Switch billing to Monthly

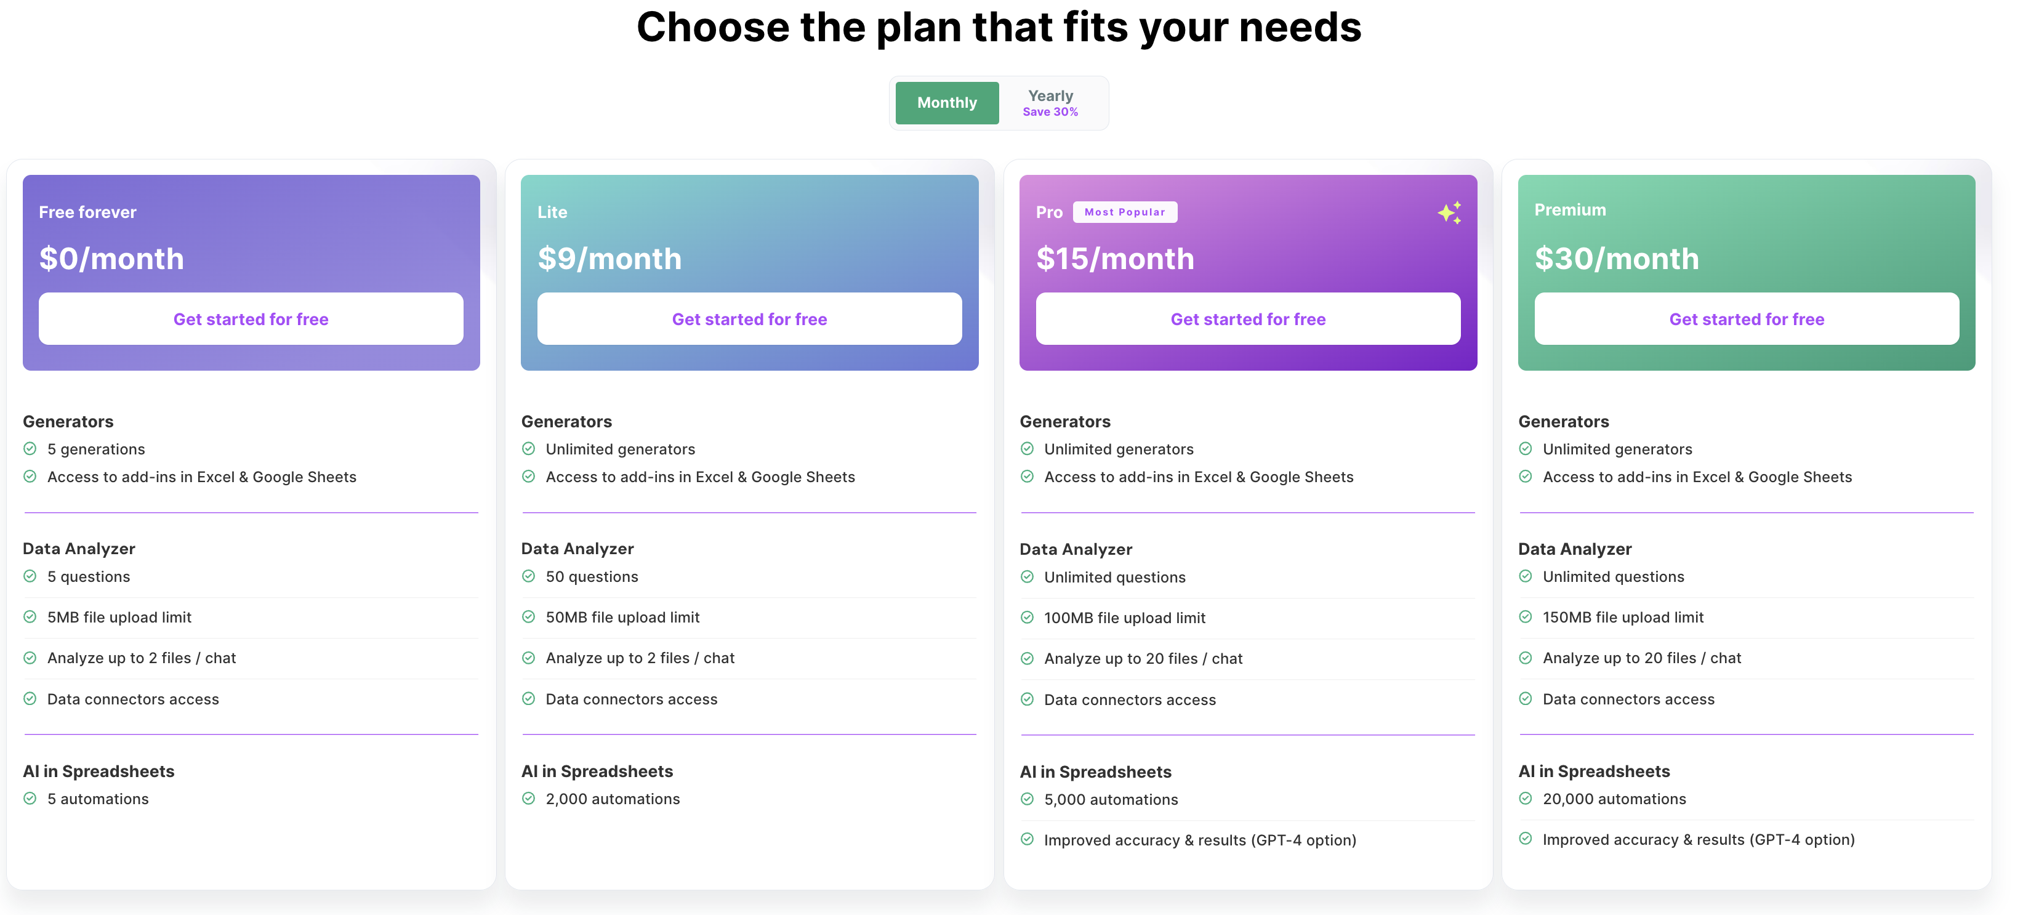947,103
